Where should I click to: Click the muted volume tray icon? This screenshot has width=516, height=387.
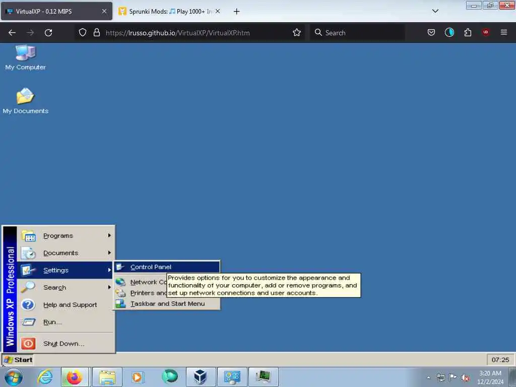point(465,377)
